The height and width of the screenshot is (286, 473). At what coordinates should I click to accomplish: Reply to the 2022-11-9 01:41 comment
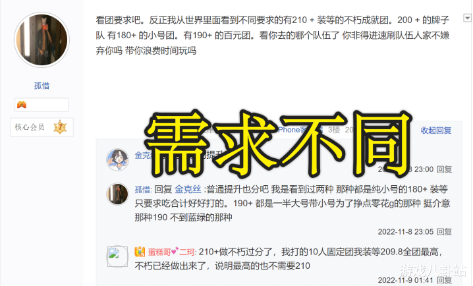tap(444, 280)
